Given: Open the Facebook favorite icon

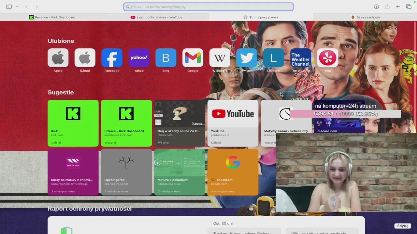Looking at the screenshot, I should [x=112, y=58].
